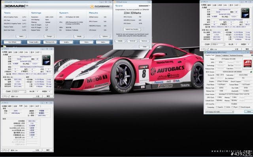Click AMD Phenom logo in CPU-Z above GPU-Z
Image resolution: width=253 pixels, height=157 pixels.
click(x=245, y=13)
